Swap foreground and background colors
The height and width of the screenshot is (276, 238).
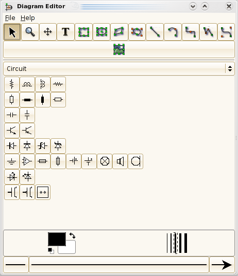tap(72, 235)
